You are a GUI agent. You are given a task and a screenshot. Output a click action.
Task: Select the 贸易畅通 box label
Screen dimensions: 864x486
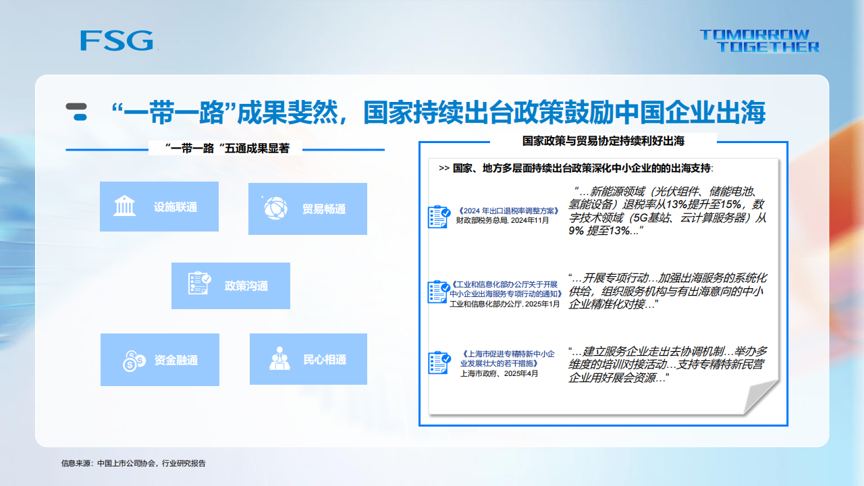(324, 209)
